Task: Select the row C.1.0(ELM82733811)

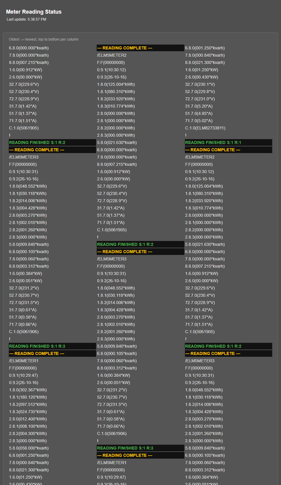Action: point(228,128)
